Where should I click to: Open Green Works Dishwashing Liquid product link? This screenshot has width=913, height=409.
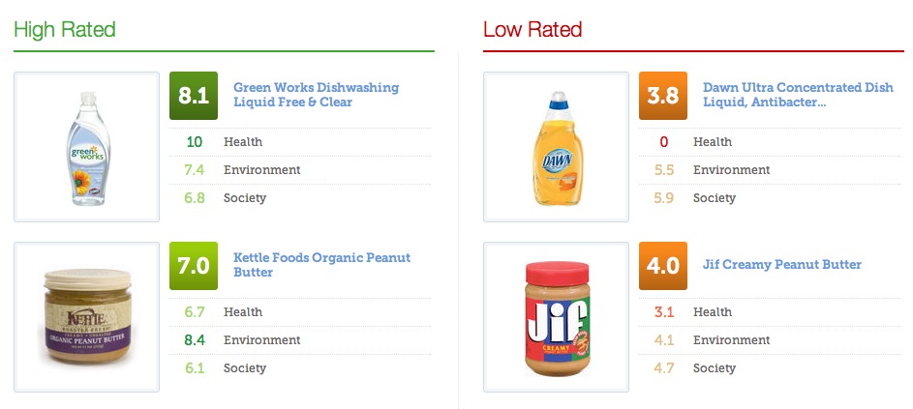[317, 95]
